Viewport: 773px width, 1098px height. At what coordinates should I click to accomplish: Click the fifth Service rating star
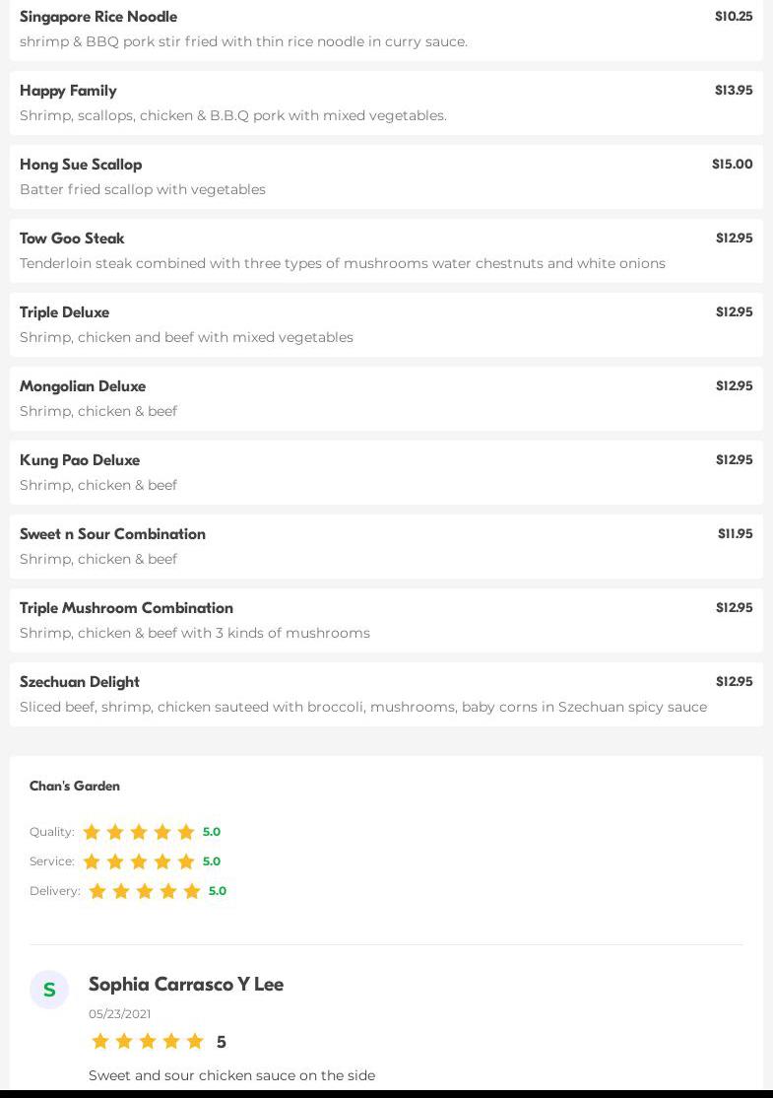186,861
